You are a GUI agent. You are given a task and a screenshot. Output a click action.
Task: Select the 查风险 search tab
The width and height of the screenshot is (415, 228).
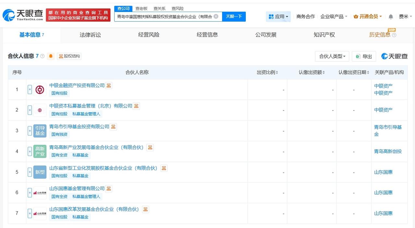point(178,8)
